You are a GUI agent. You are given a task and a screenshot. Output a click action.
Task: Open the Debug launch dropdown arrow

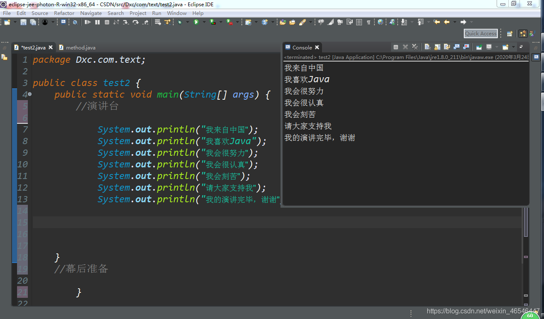tap(187, 22)
